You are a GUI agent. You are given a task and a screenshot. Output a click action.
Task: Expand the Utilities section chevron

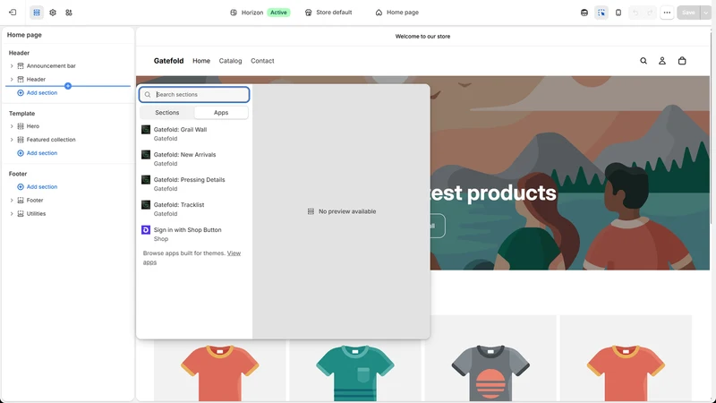point(12,214)
